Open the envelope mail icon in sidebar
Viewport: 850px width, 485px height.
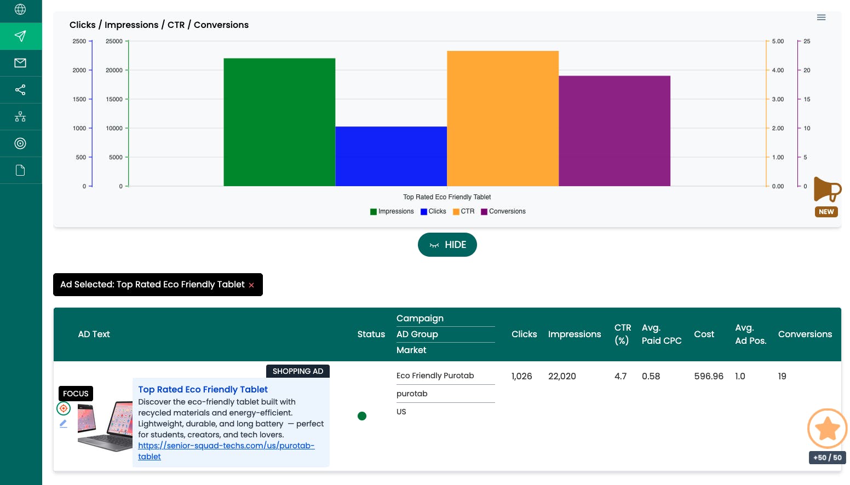click(20, 63)
